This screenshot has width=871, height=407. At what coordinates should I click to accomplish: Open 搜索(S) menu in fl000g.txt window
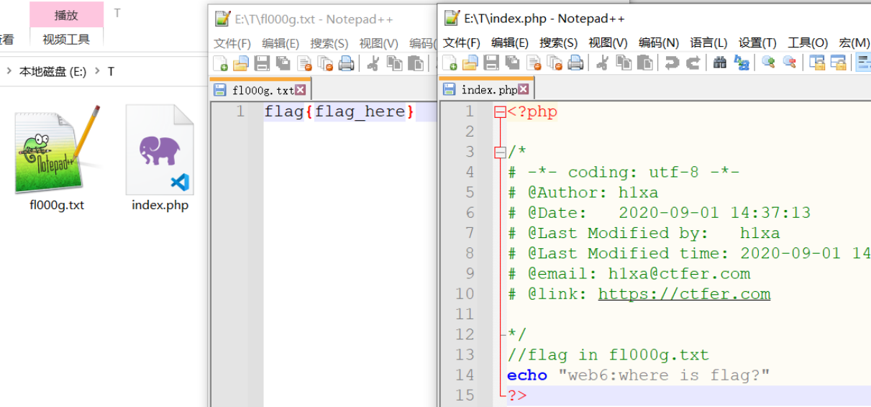coord(329,43)
